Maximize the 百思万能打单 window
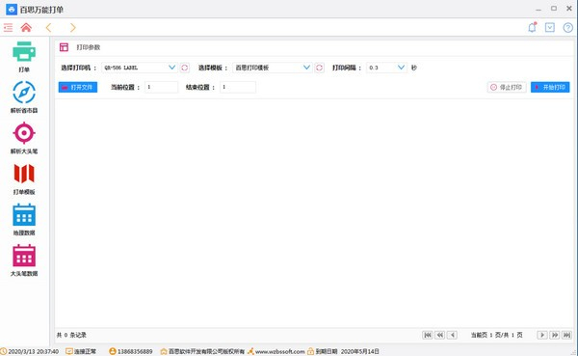This screenshot has width=578, height=356. (554, 9)
